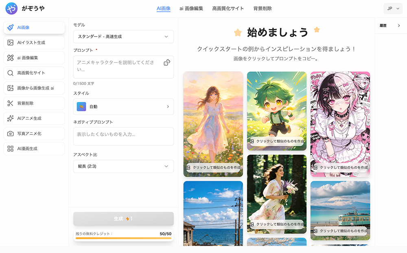Click the grid icon beside AI漫画生成
This screenshot has height=253, width=407.
11,149
